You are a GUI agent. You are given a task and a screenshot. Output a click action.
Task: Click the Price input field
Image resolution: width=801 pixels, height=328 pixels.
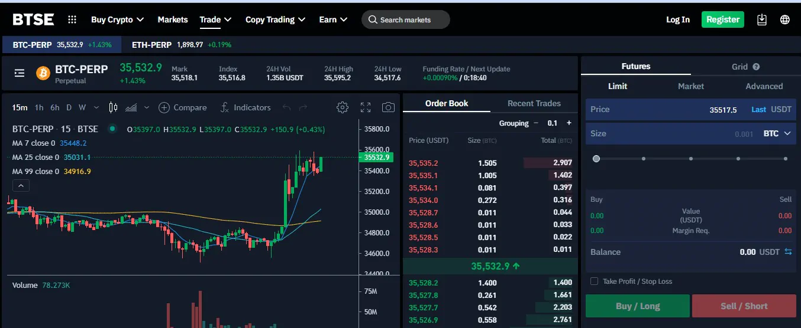coord(691,109)
